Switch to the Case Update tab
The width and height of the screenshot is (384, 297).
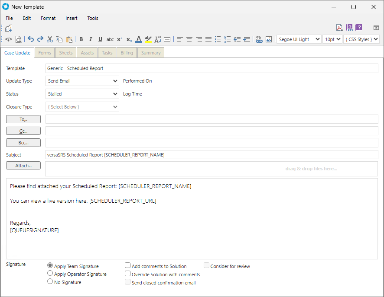pyautogui.click(x=17, y=53)
